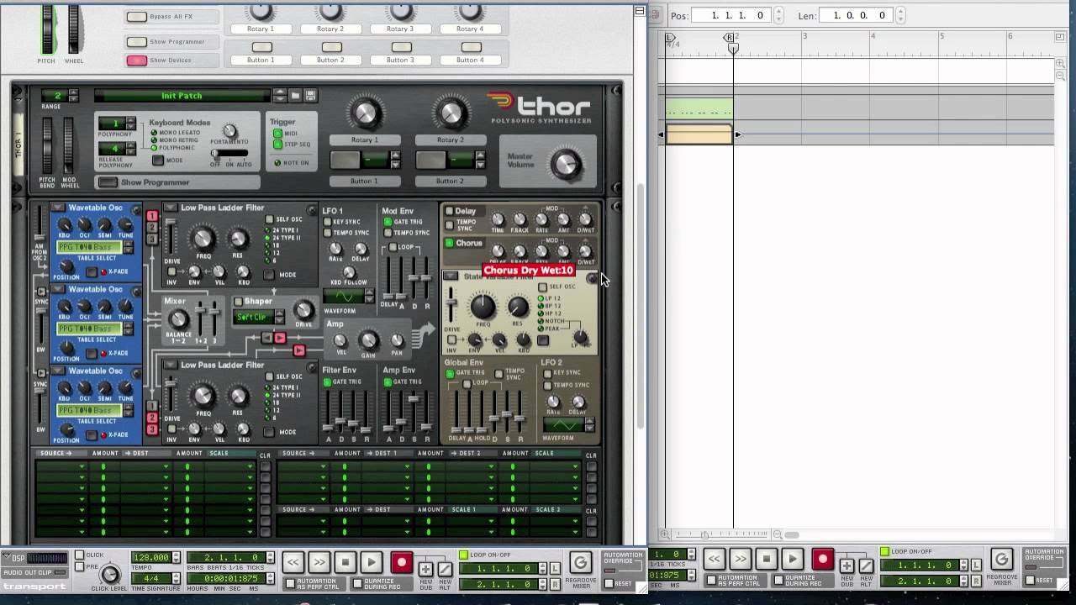Click the Tempo 128.000 field

[153, 557]
